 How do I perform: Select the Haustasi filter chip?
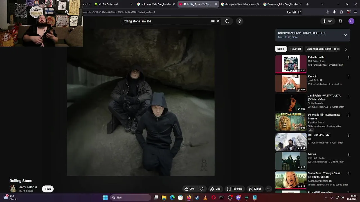click(296, 49)
